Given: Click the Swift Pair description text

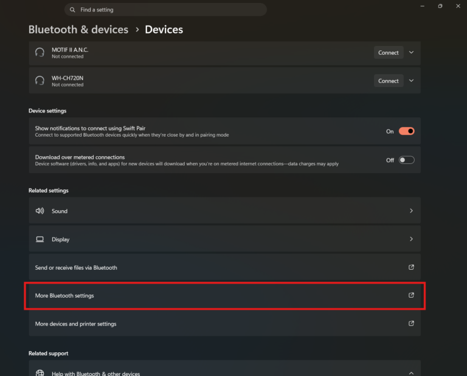Looking at the screenshot, I should [x=132, y=135].
